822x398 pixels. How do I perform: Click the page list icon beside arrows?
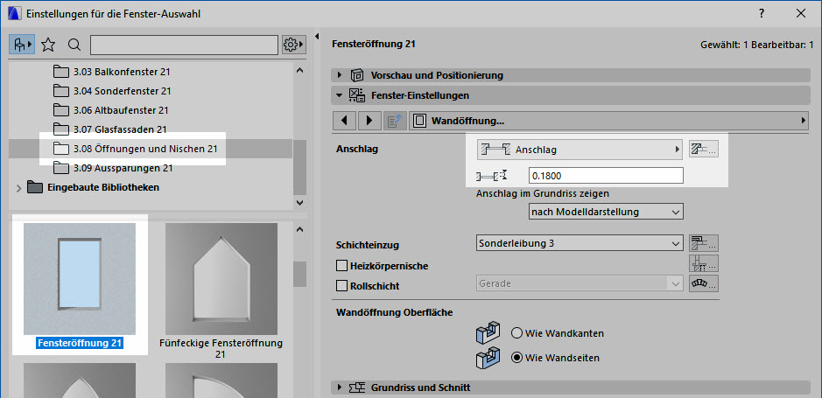click(394, 121)
